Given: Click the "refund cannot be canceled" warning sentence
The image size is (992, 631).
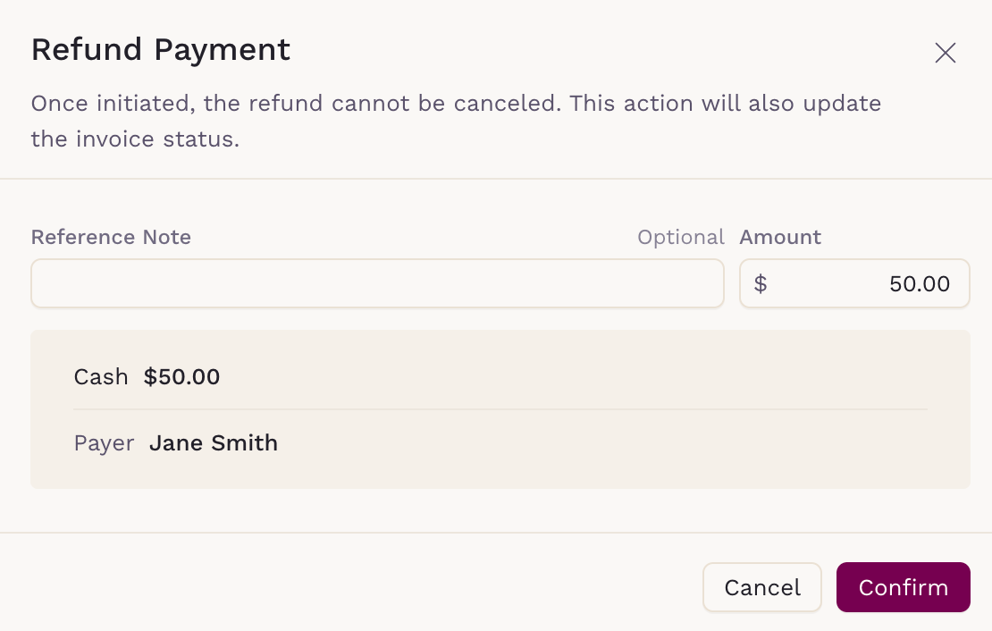Looking at the screenshot, I should coord(295,103).
